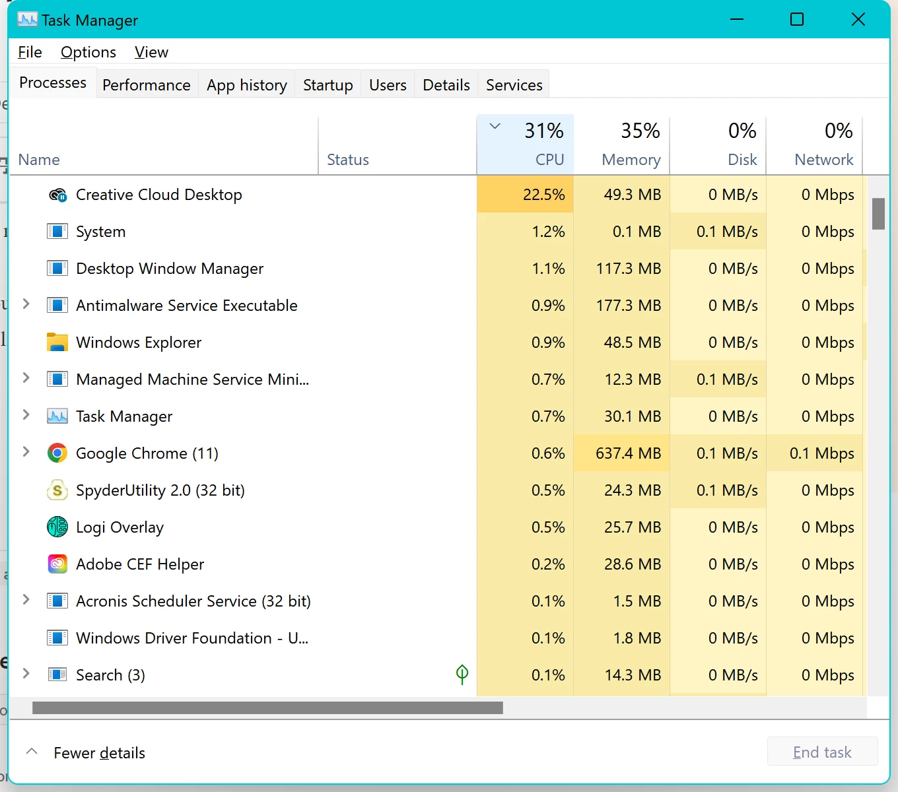Expand the Task Manager process group
This screenshot has width=898, height=792.
tap(26, 414)
